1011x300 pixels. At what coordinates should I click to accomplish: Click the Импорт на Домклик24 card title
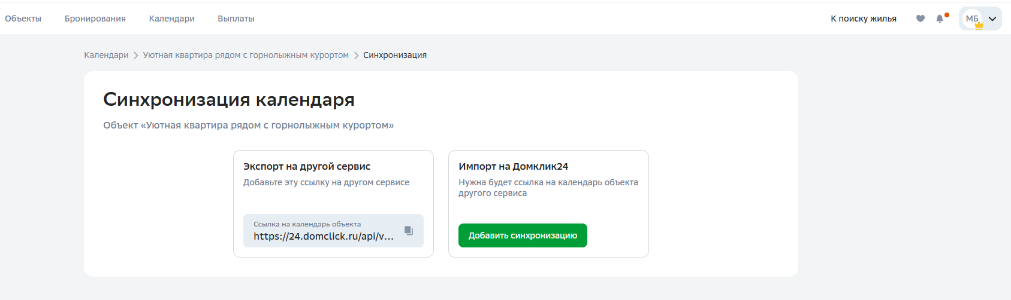513,166
